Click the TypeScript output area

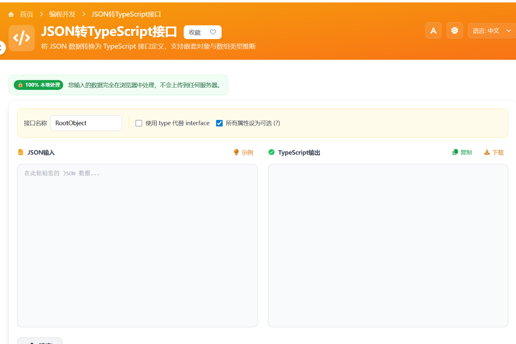pyautogui.click(x=388, y=246)
